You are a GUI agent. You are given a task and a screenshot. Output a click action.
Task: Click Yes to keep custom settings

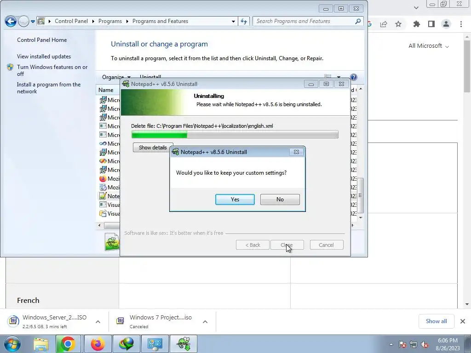click(235, 199)
